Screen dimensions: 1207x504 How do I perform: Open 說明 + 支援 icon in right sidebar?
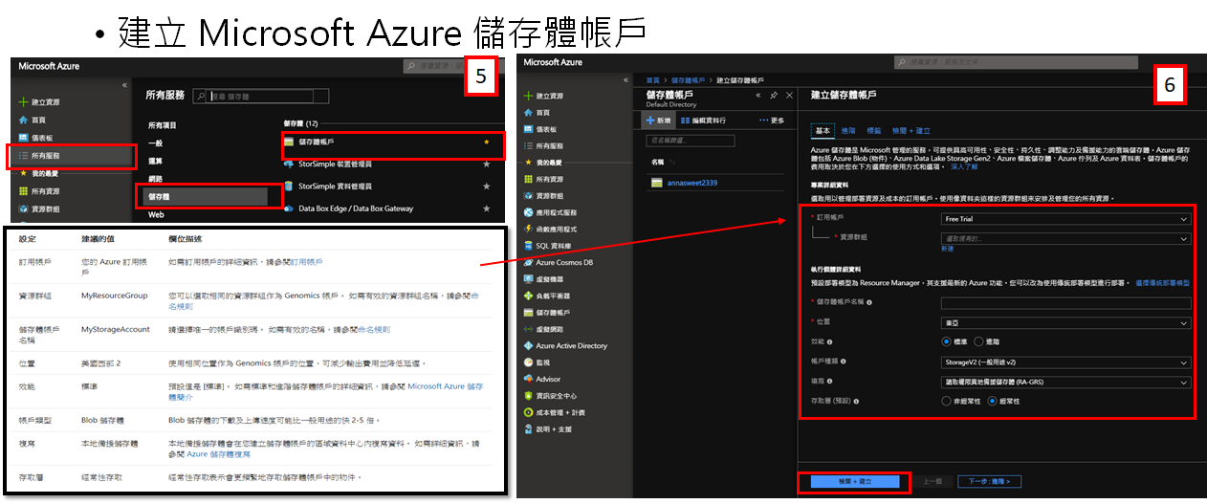(x=528, y=428)
